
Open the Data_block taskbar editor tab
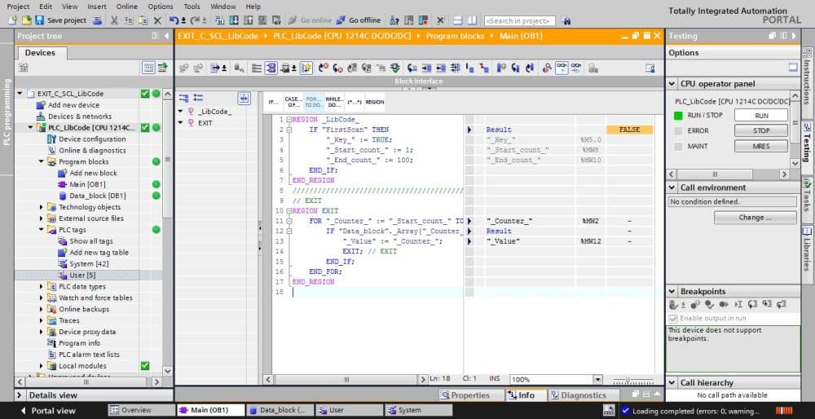(x=280, y=410)
